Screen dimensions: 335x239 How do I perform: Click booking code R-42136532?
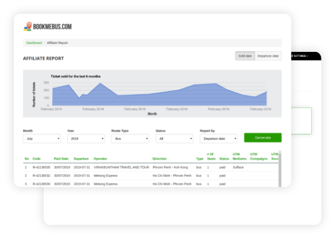point(42,175)
